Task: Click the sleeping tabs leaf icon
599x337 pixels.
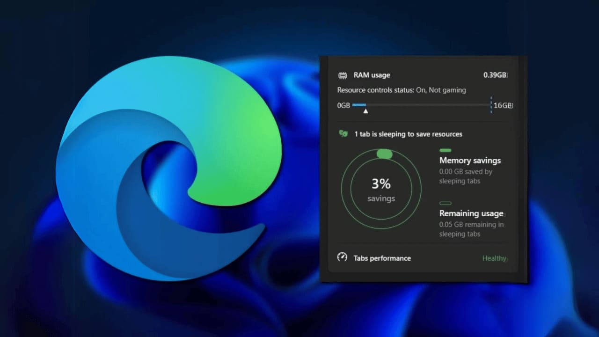Action: [343, 134]
